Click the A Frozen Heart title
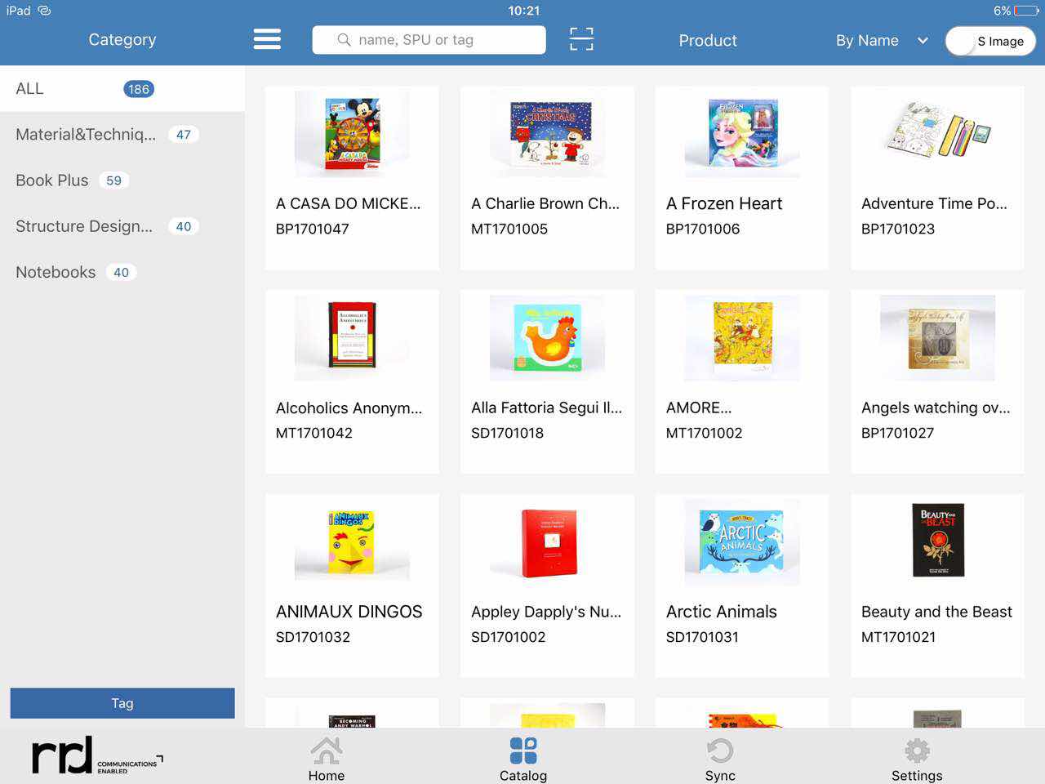 pyautogui.click(x=724, y=203)
